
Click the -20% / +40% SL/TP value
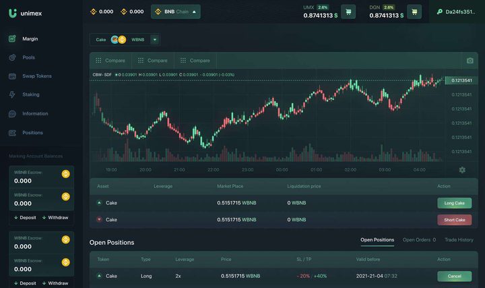(x=311, y=276)
